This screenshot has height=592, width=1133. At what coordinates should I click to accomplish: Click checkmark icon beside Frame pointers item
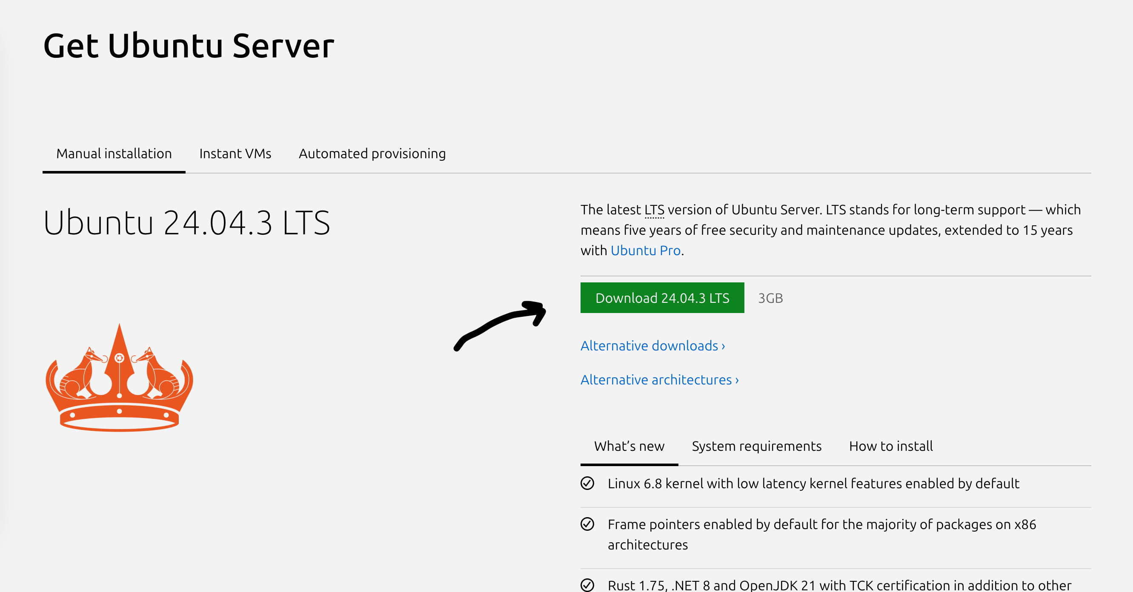pos(587,524)
